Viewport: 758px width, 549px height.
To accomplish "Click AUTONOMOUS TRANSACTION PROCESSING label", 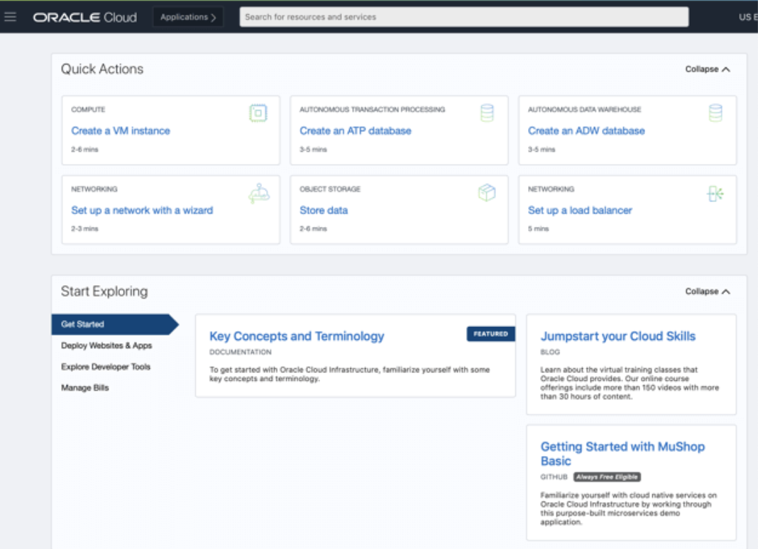I will (x=372, y=110).
